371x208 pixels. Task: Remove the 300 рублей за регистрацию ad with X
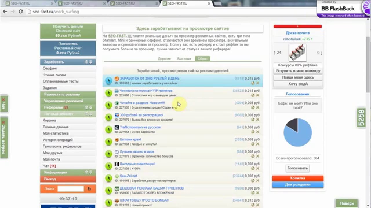[x=258, y=120]
